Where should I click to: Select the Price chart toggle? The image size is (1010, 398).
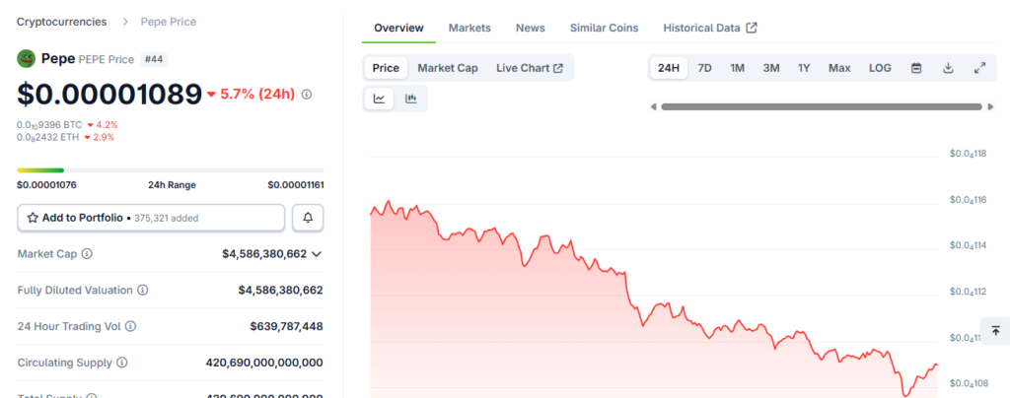pyautogui.click(x=386, y=68)
